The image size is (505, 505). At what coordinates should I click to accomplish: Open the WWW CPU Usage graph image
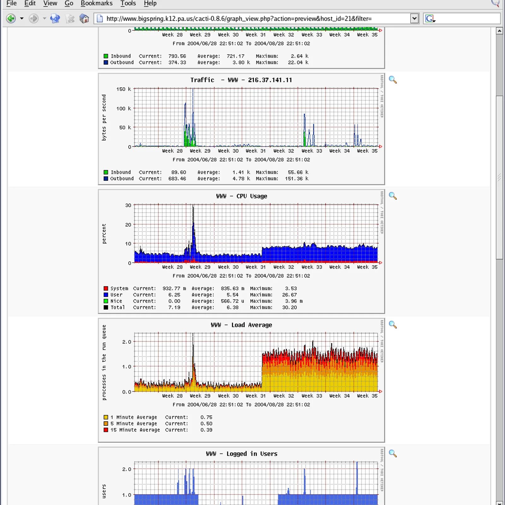[x=241, y=252]
